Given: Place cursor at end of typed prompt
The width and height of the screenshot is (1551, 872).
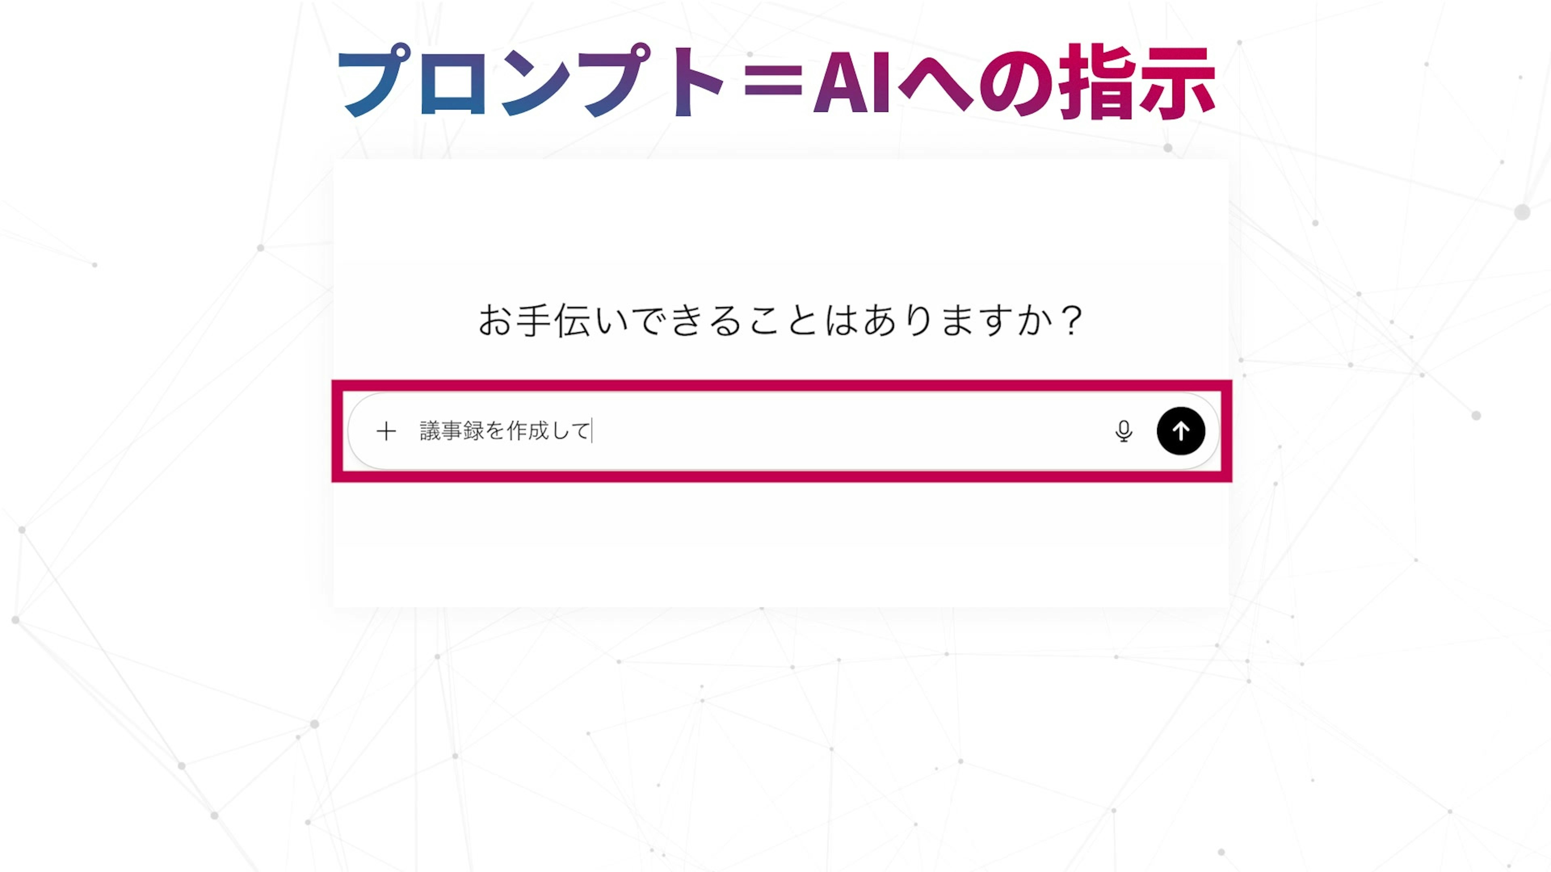Looking at the screenshot, I should click(x=592, y=431).
